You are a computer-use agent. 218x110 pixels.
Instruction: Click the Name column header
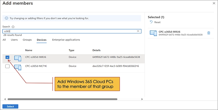click(x=29, y=50)
